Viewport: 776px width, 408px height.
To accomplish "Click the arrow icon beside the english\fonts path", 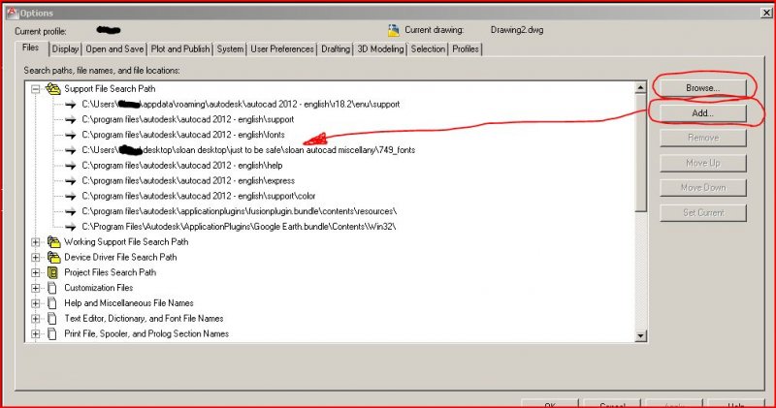I will click(70, 135).
